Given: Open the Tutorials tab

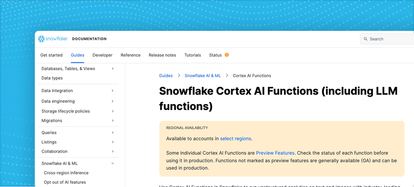Looking at the screenshot, I should [193, 55].
